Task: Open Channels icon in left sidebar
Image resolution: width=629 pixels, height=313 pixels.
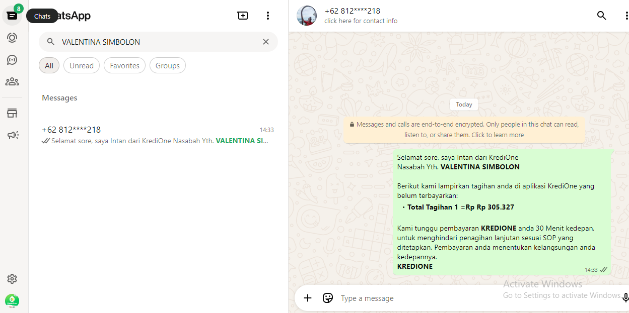Action: 12,60
